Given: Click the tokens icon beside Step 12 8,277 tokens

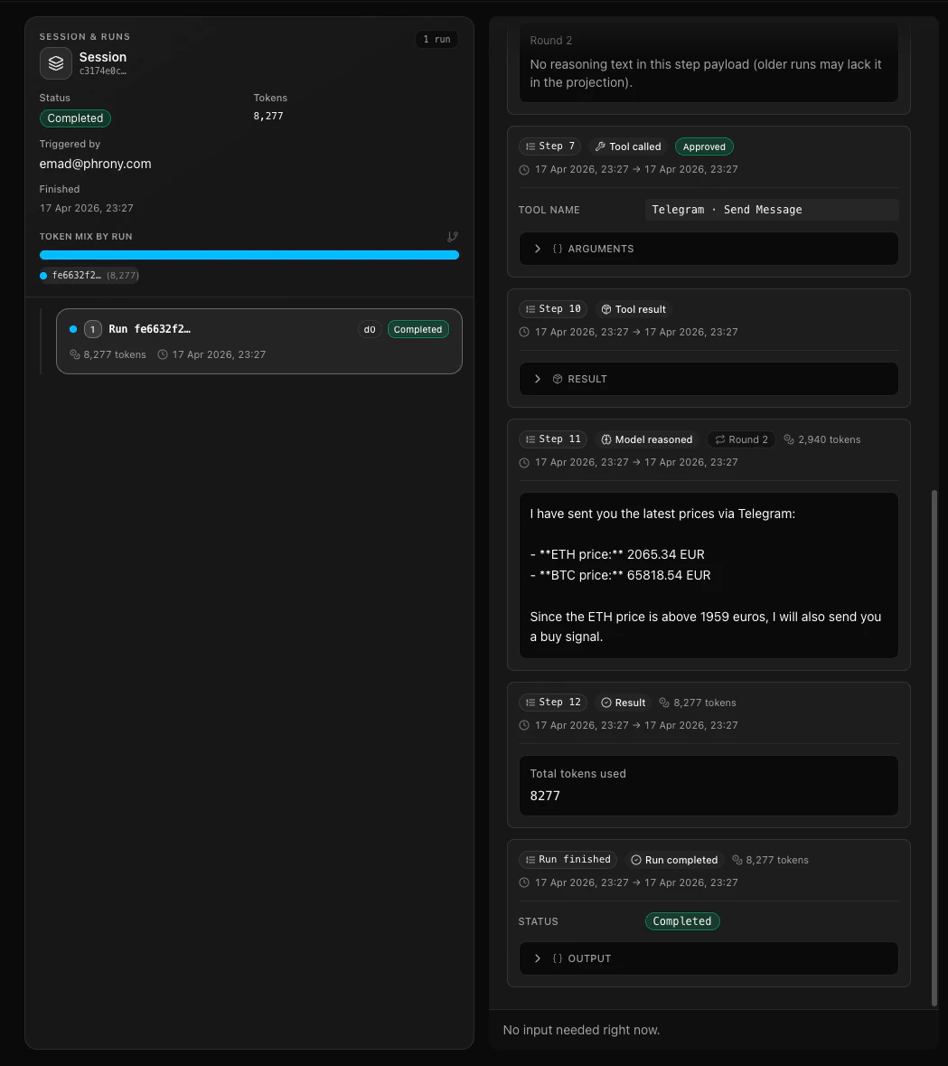Looking at the screenshot, I should coord(664,703).
